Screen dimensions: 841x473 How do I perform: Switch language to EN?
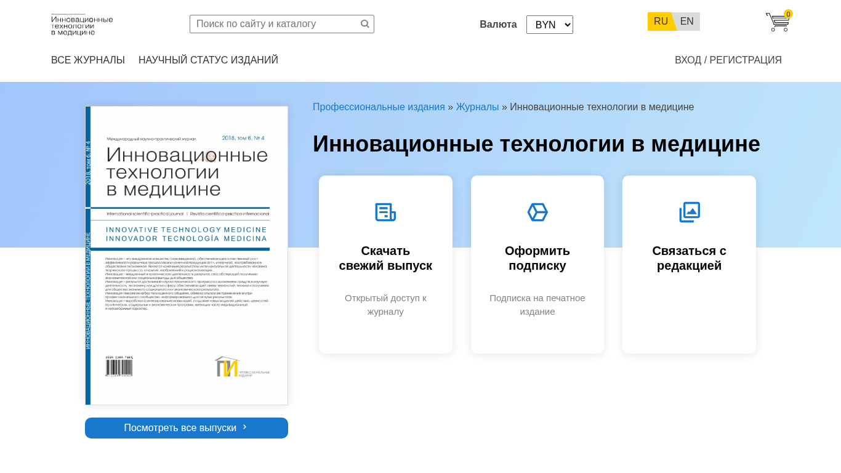click(687, 22)
